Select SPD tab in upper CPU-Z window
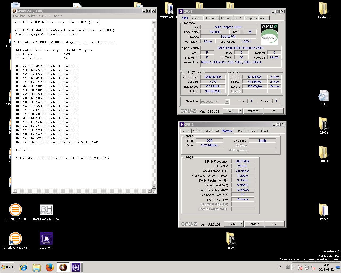 [x=238, y=18]
